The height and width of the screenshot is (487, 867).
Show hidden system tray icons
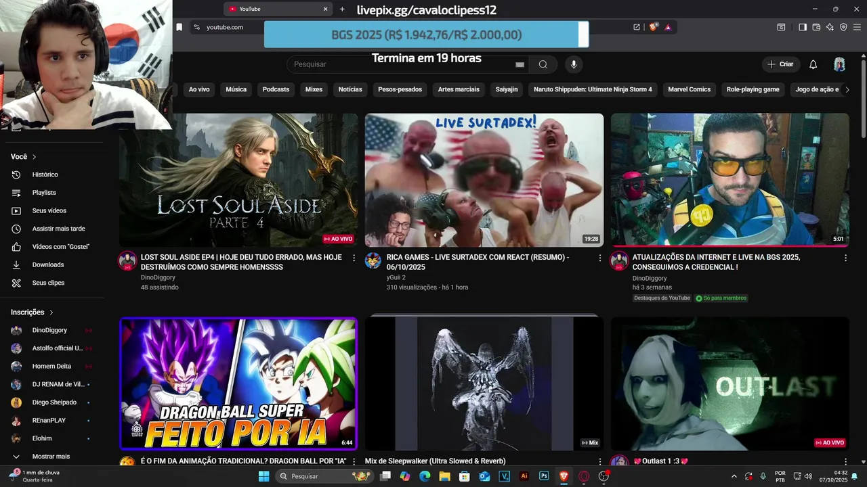pyautogui.click(x=734, y=476)
